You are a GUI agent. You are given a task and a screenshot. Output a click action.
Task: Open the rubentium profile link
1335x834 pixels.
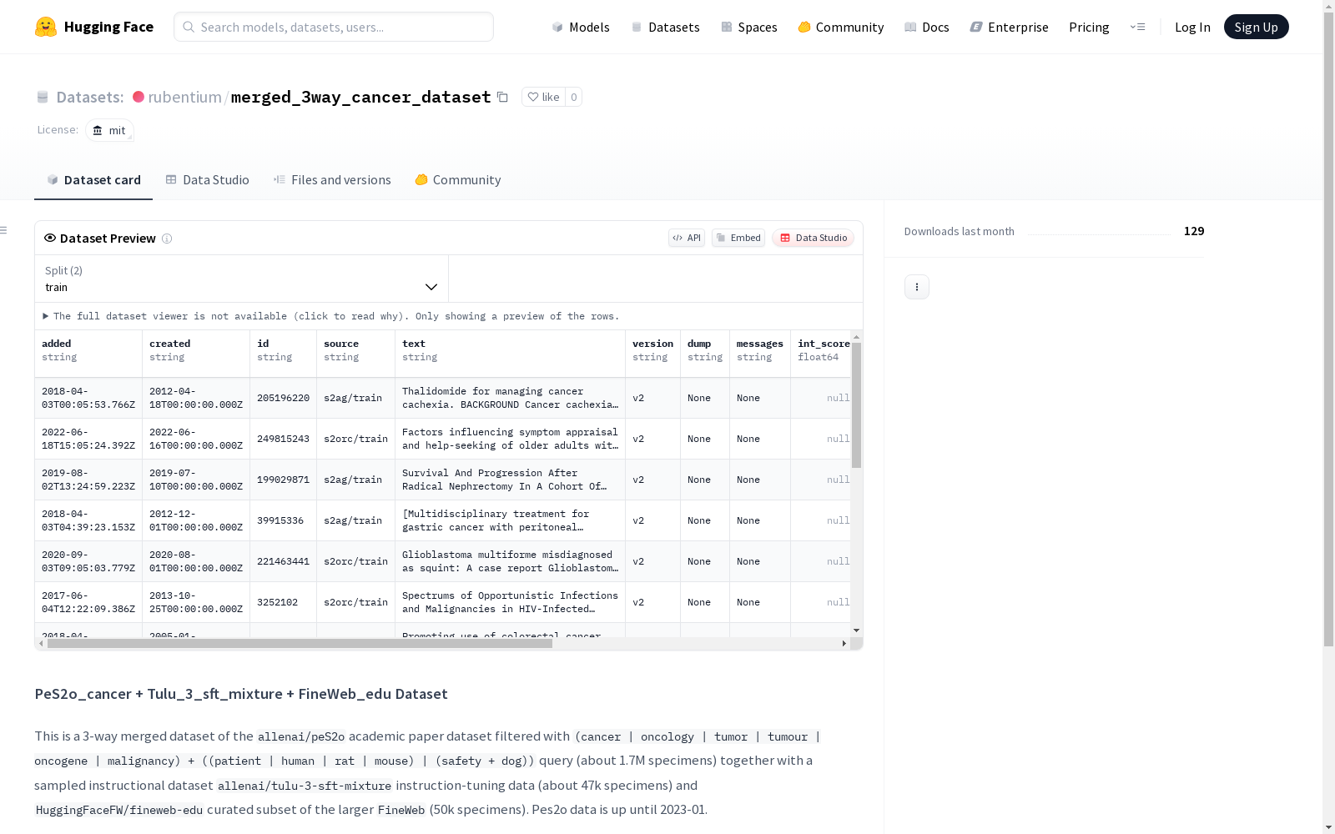pos(184,97)
